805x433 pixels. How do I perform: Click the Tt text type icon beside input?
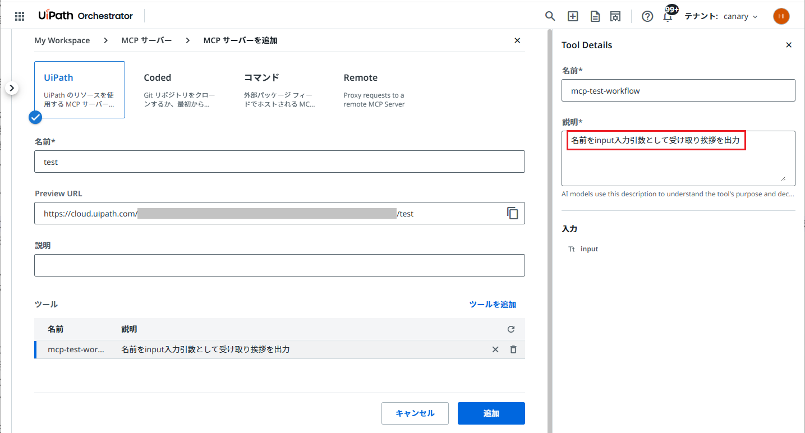[x=572, y=249]
